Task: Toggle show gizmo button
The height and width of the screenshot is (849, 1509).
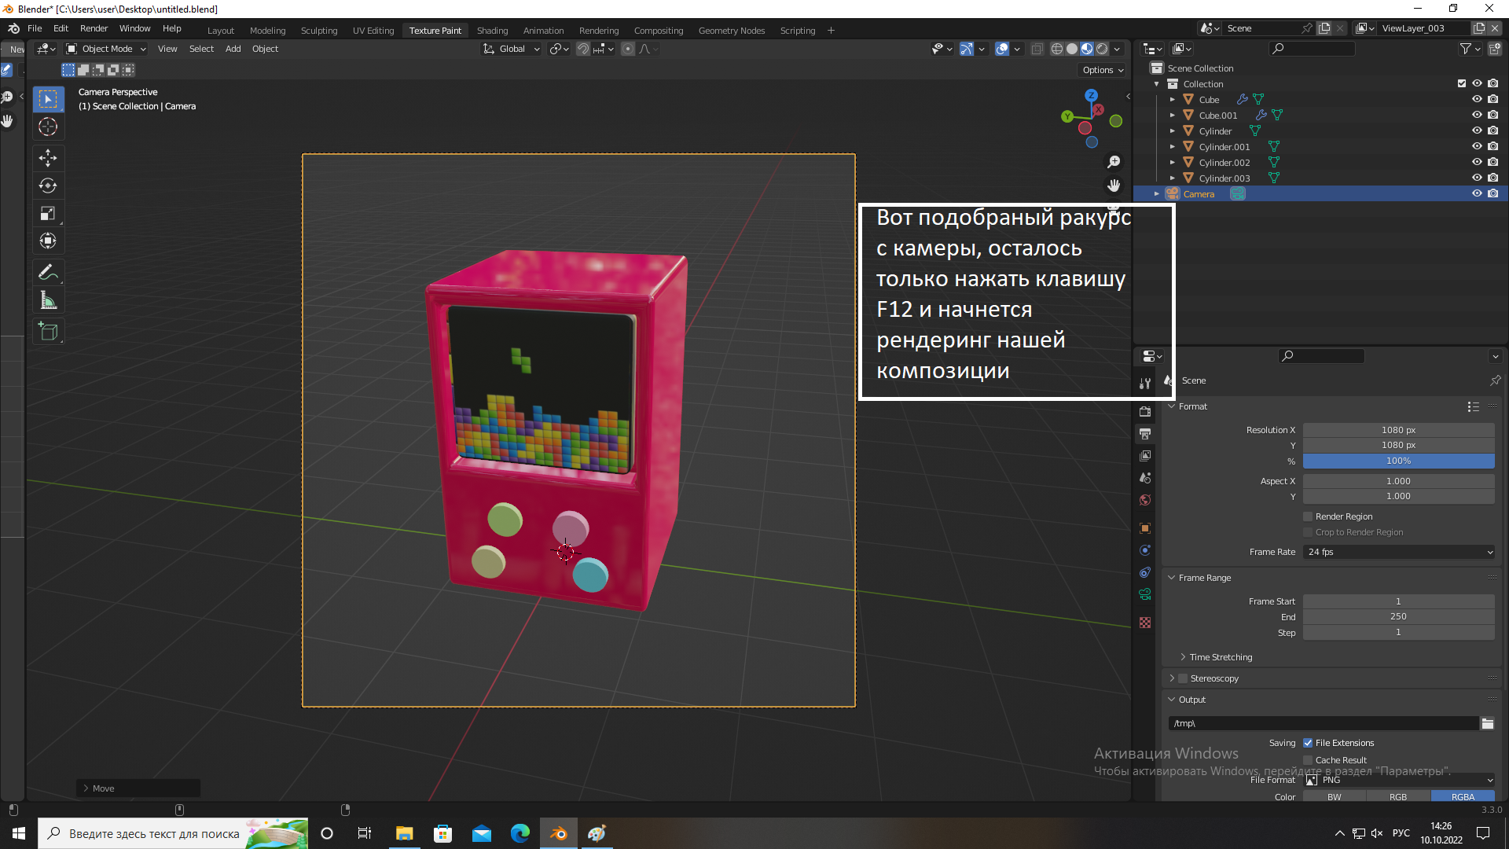Action: 967,49
